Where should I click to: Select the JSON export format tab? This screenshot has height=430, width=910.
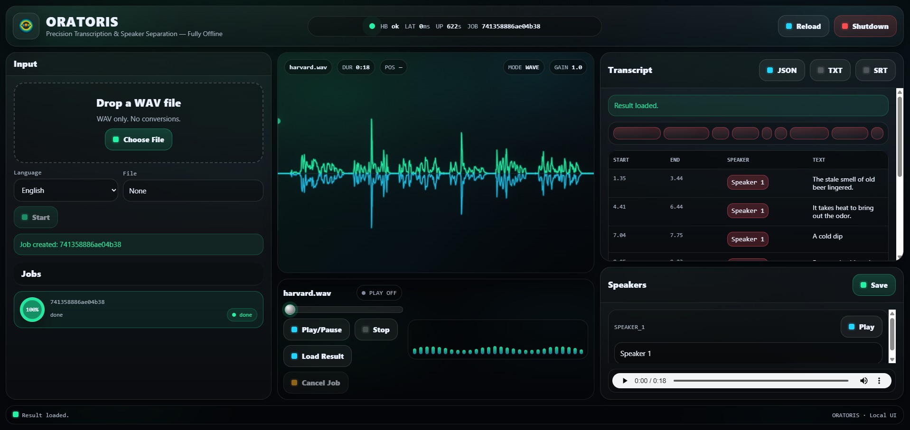click(781, 70)
